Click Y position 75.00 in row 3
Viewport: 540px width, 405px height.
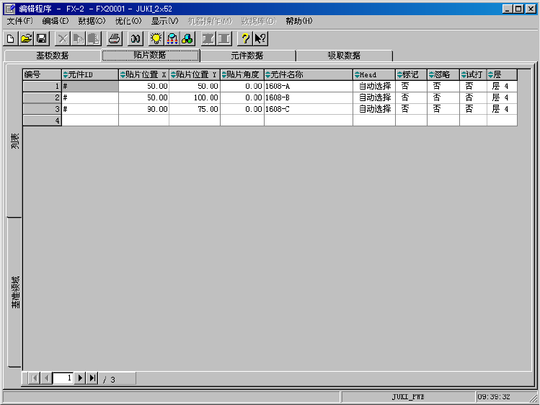click(195, 109)
